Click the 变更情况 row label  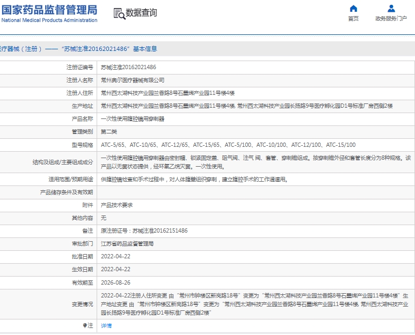tap(82, 303)
